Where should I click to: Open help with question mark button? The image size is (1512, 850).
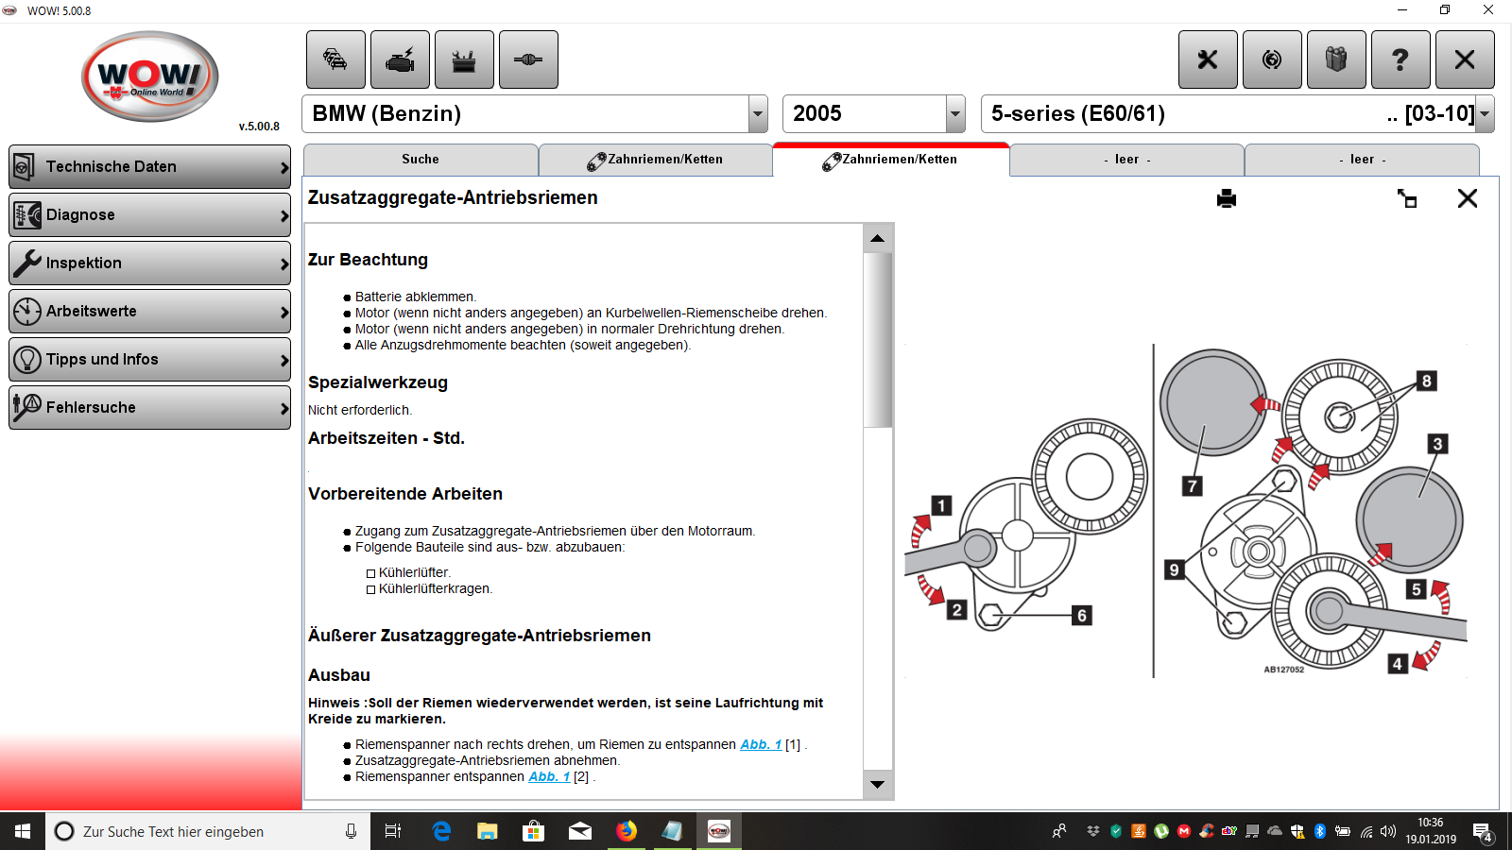point(1400,59)
